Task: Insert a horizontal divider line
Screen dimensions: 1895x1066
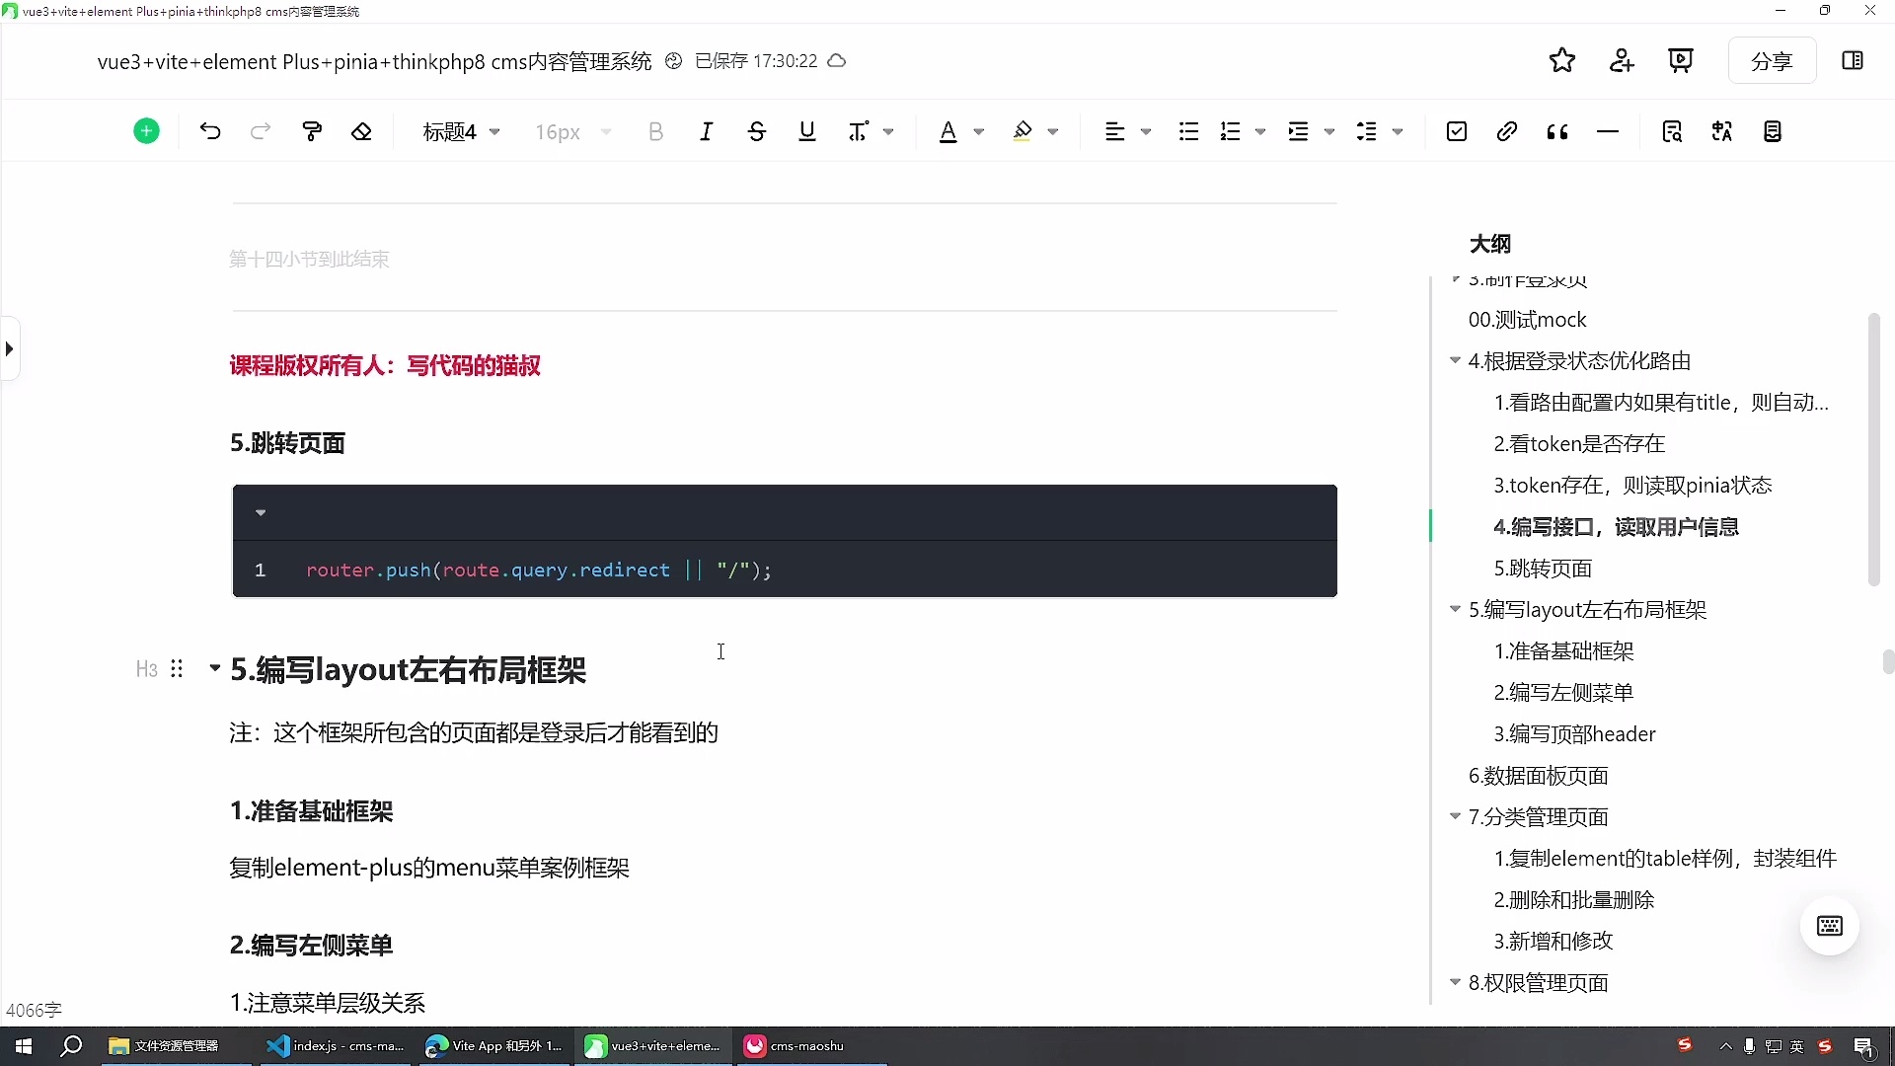Action: (1608, 131)
